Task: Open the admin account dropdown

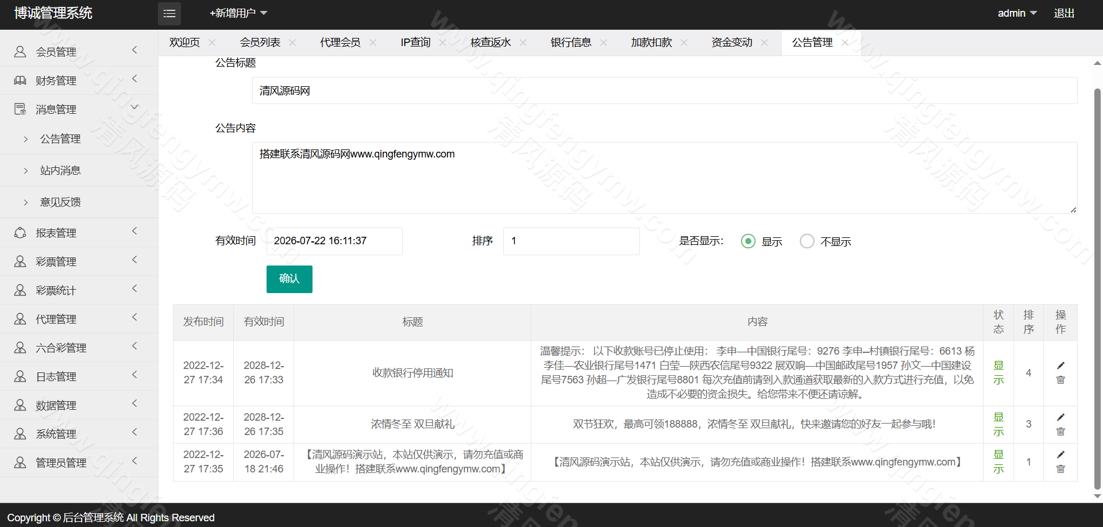Action: 1016,13
